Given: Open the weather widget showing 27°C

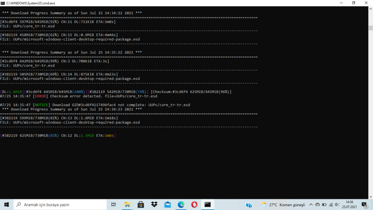Looking at the screenshot, I should pos(283,205).
